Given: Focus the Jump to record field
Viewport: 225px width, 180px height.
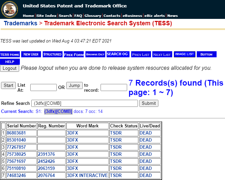Looking at the screenshot, I should pyautogui.click(x=114, y=87).
